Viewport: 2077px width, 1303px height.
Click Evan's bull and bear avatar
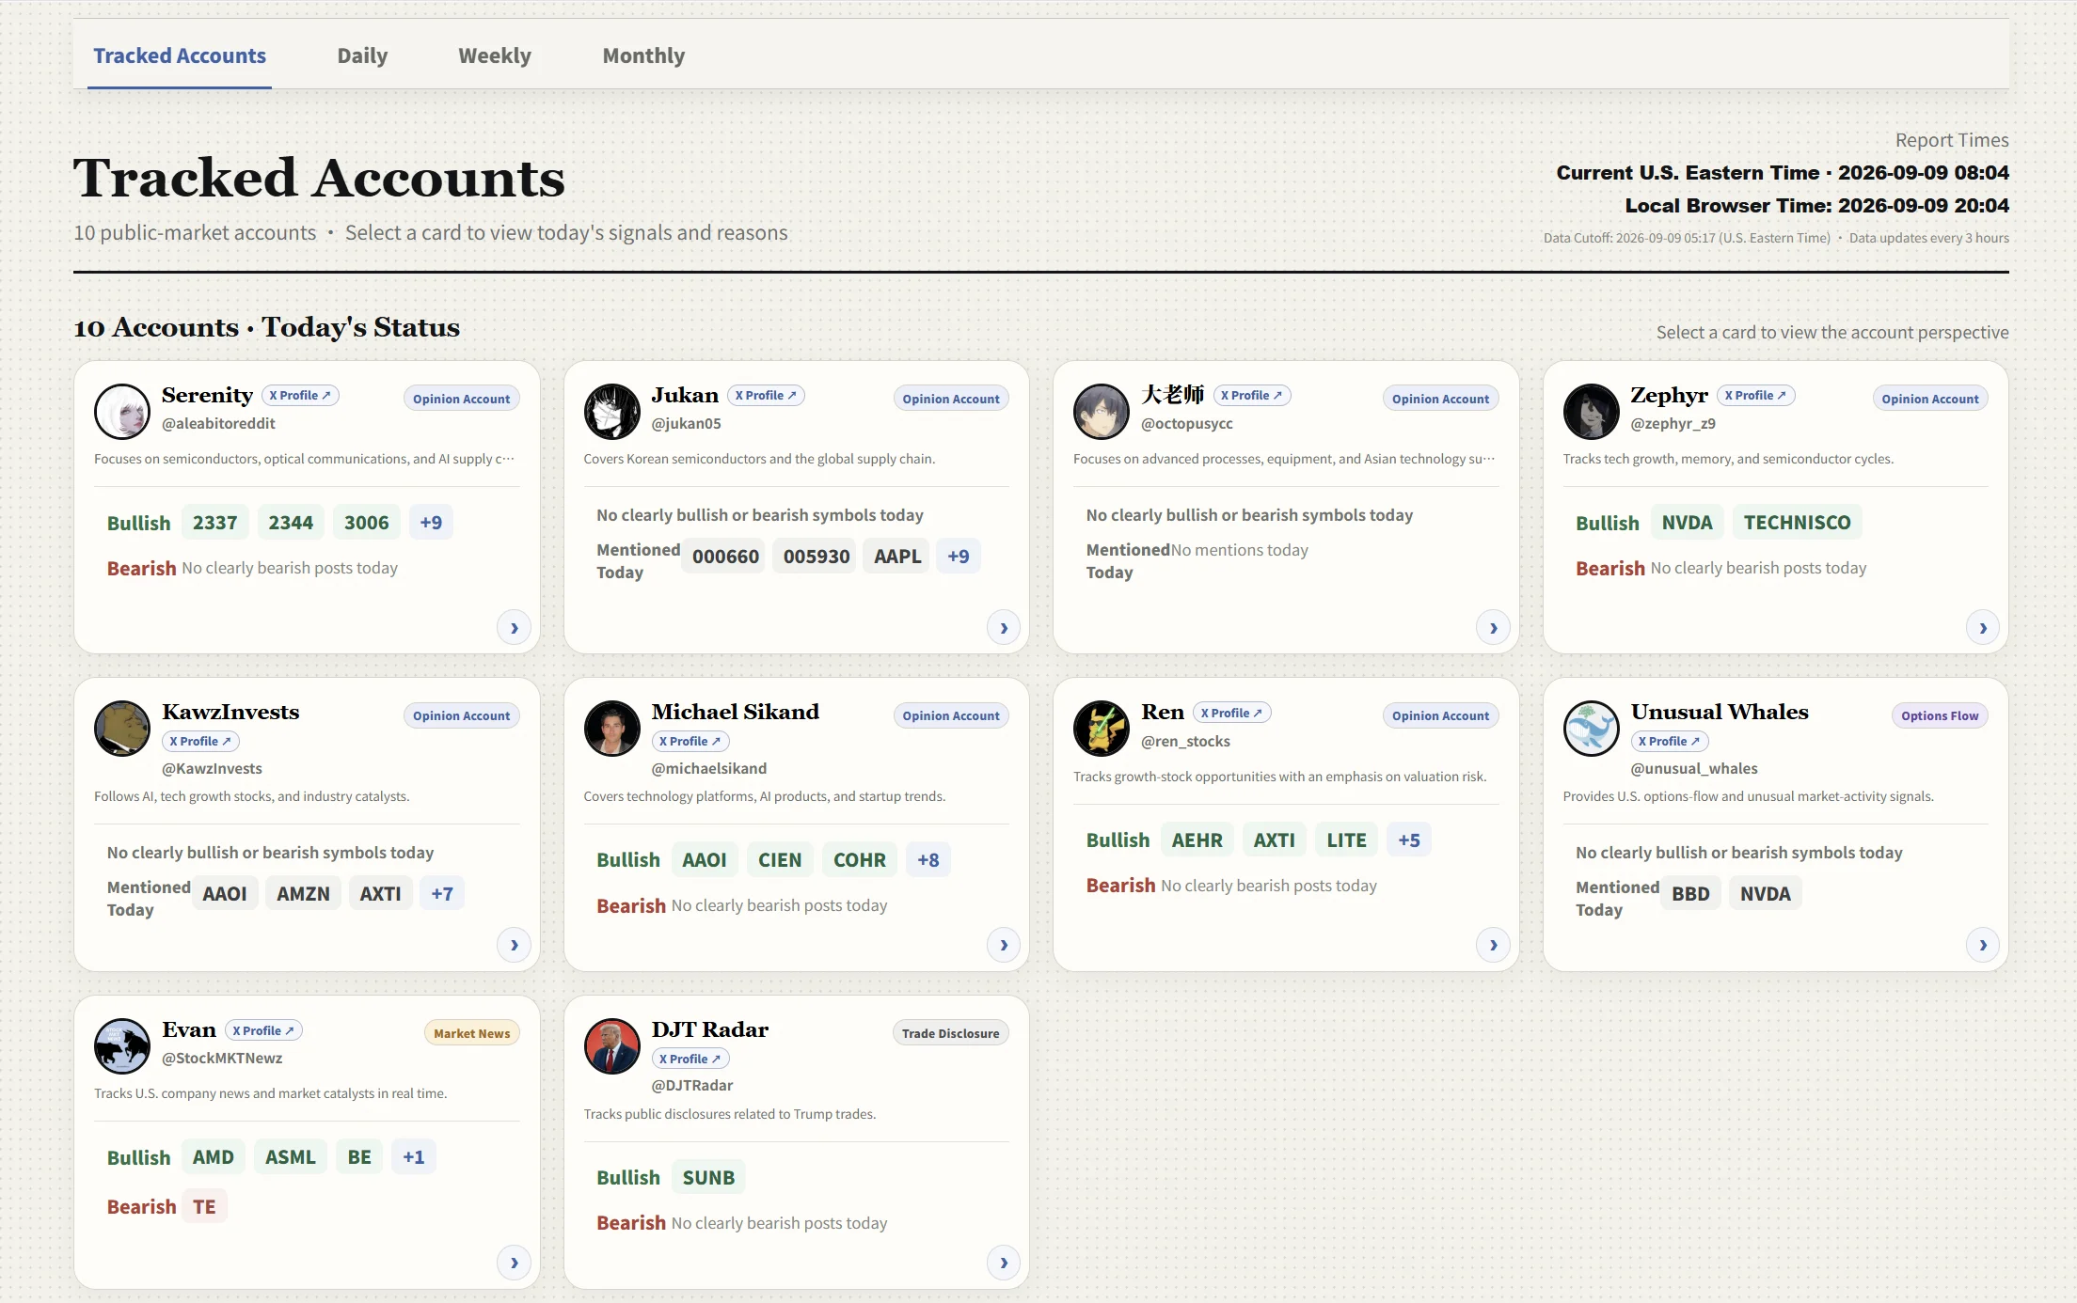122,1045
